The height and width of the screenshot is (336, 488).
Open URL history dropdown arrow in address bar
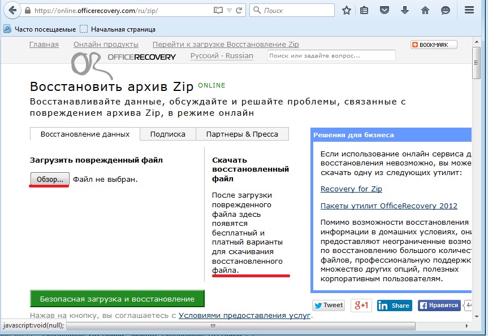tap(229, 10)
